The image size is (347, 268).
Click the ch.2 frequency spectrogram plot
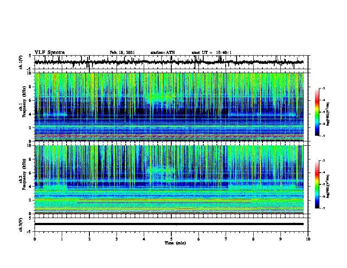169,180
